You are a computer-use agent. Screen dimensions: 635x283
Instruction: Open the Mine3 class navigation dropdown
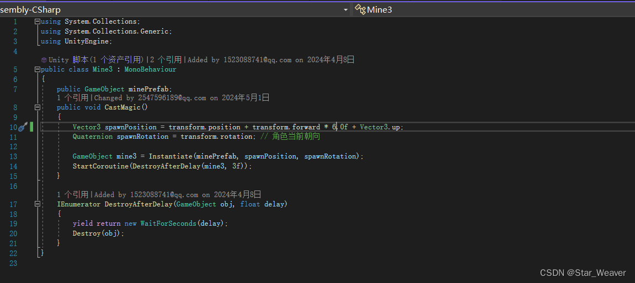(x=494, y=9)
